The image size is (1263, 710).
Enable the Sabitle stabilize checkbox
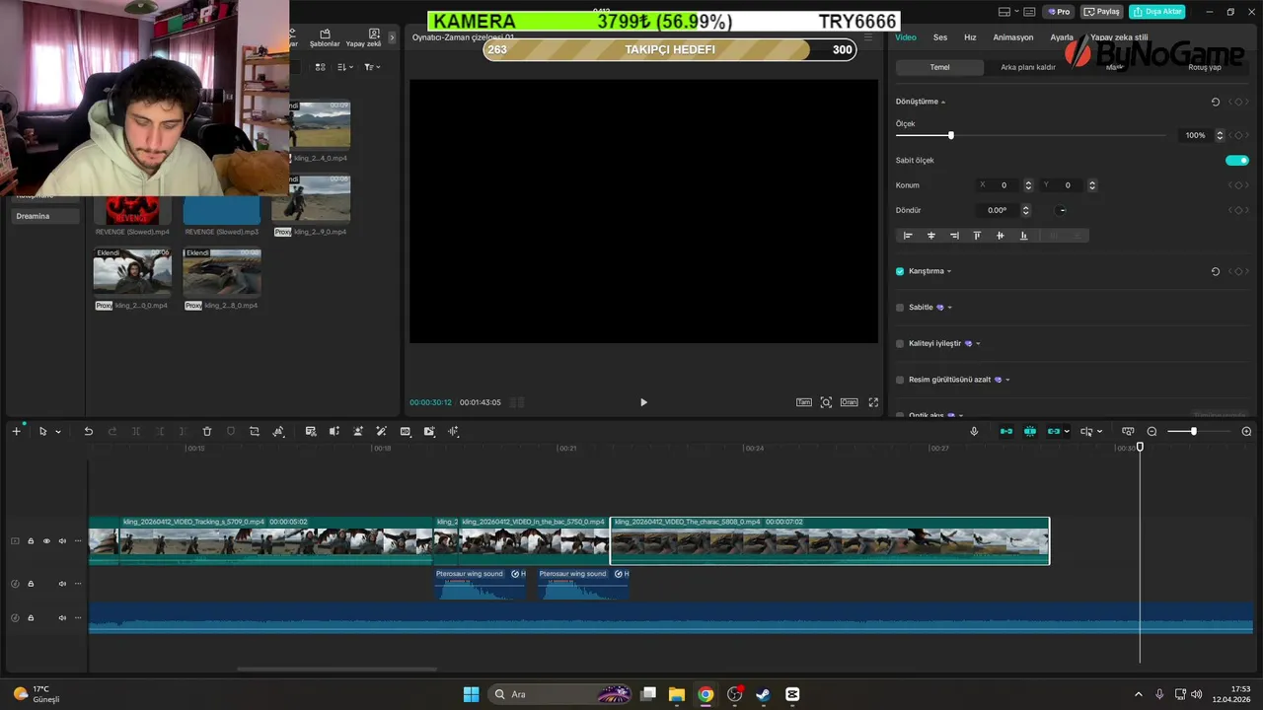point(900,308)
